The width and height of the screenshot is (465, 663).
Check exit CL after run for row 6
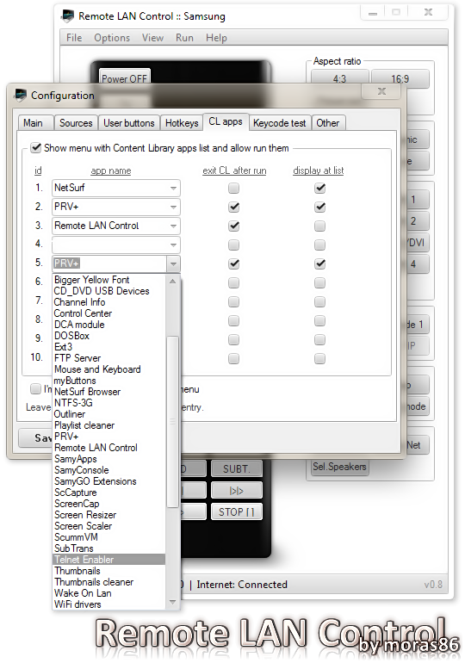click(233, 282)
